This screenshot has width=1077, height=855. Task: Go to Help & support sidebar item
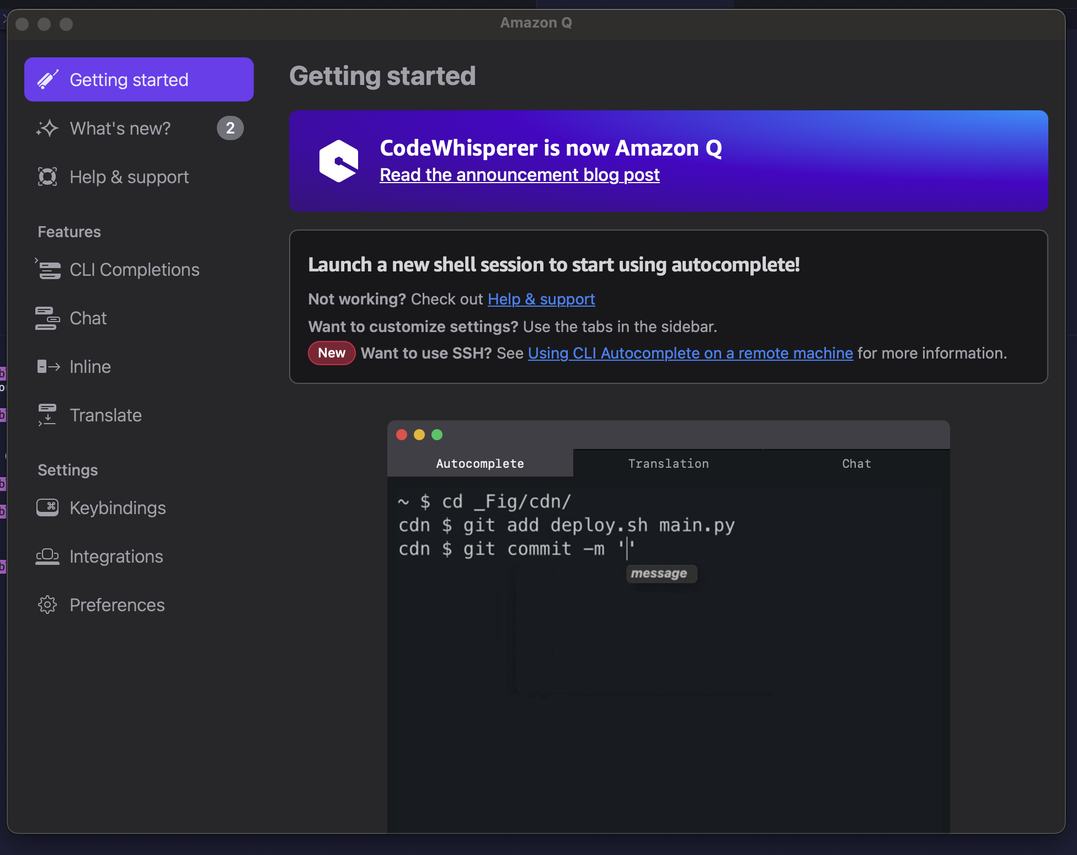coord(139,177)
